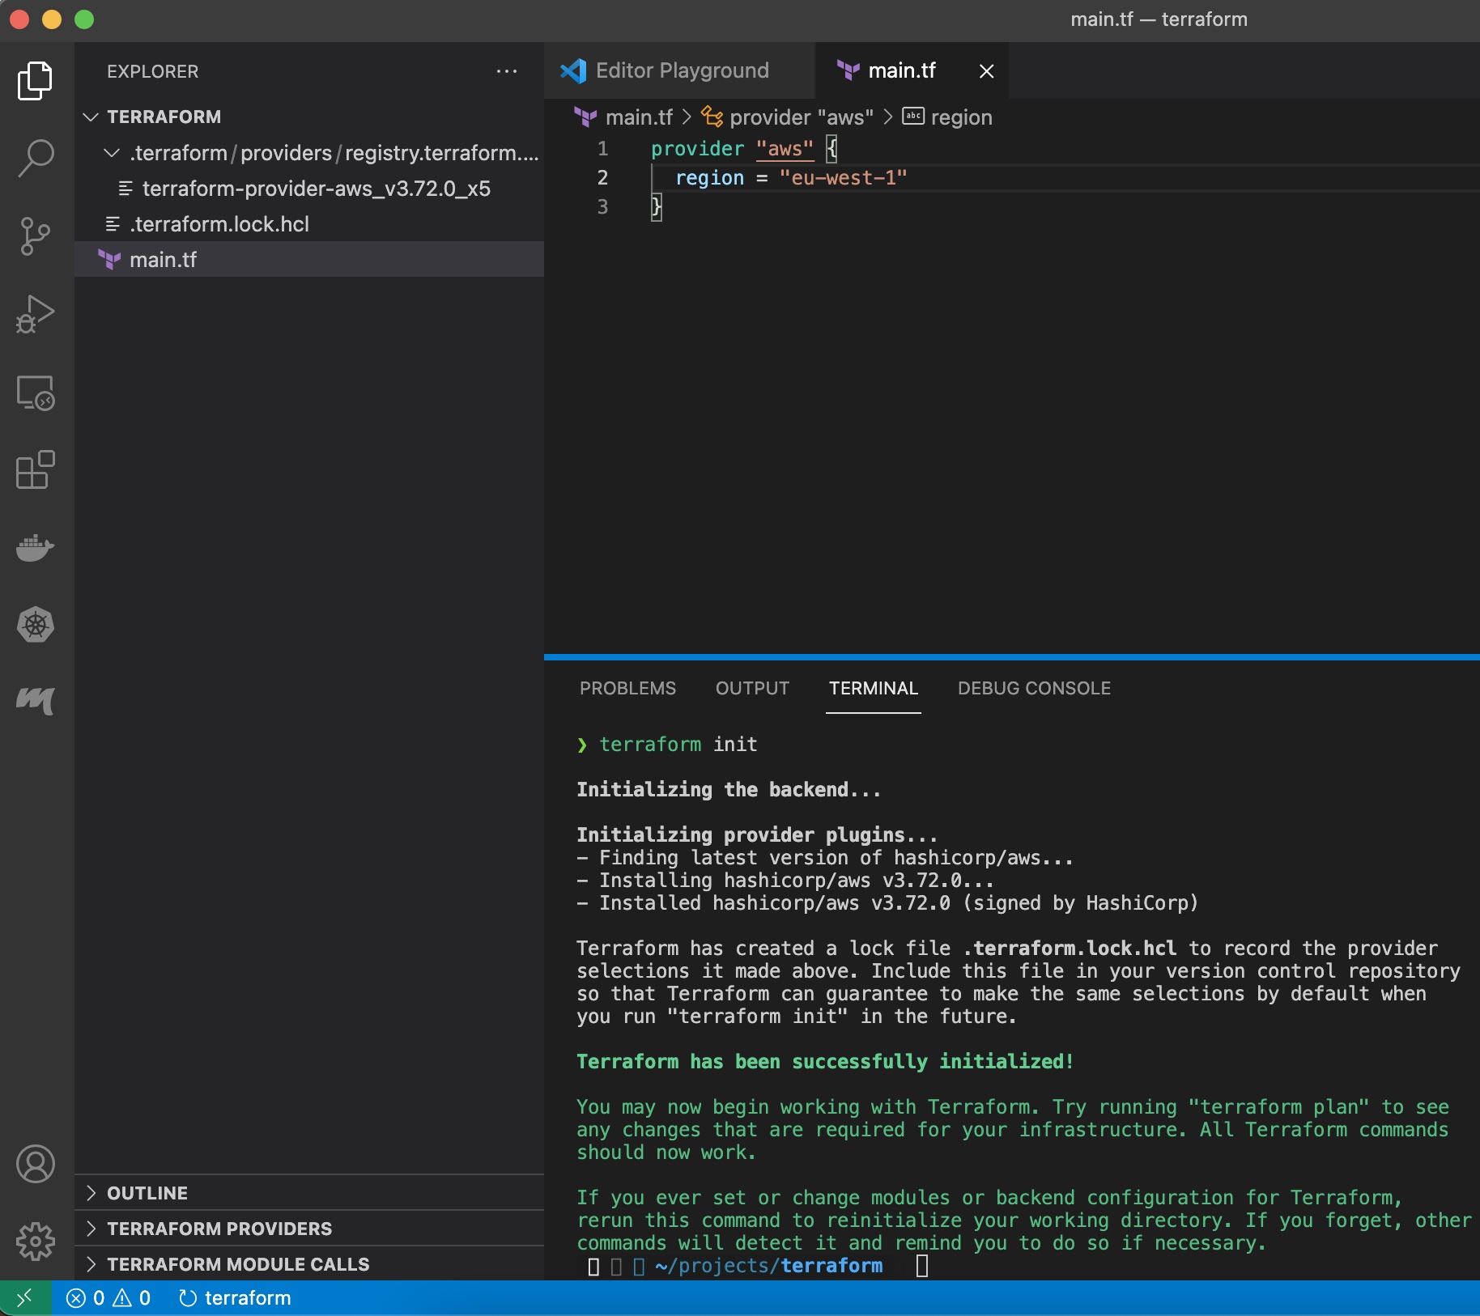This screenshot has width=1480, height=1316.
Task: Click the region keyword on line 2
Action: click(x=709, y=178)
